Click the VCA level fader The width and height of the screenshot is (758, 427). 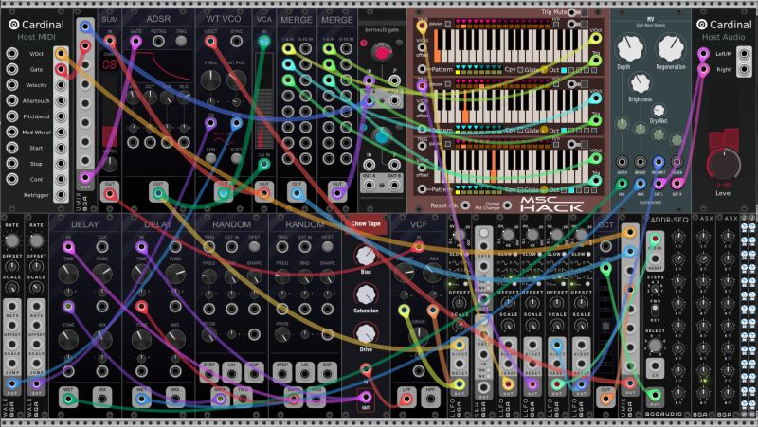point(264,99)
